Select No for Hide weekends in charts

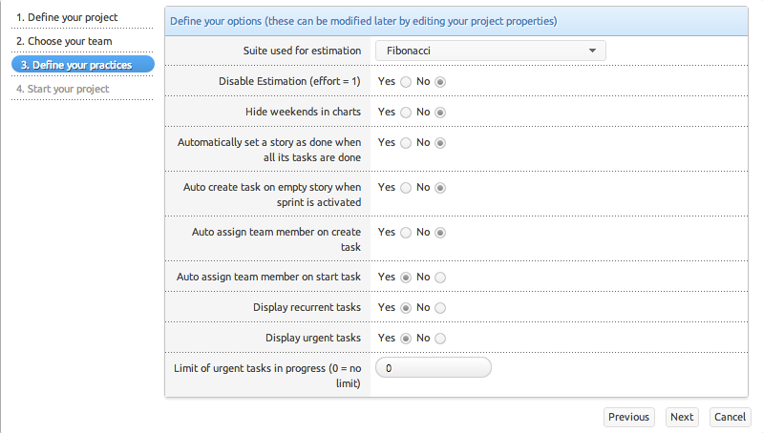(440, 113)
